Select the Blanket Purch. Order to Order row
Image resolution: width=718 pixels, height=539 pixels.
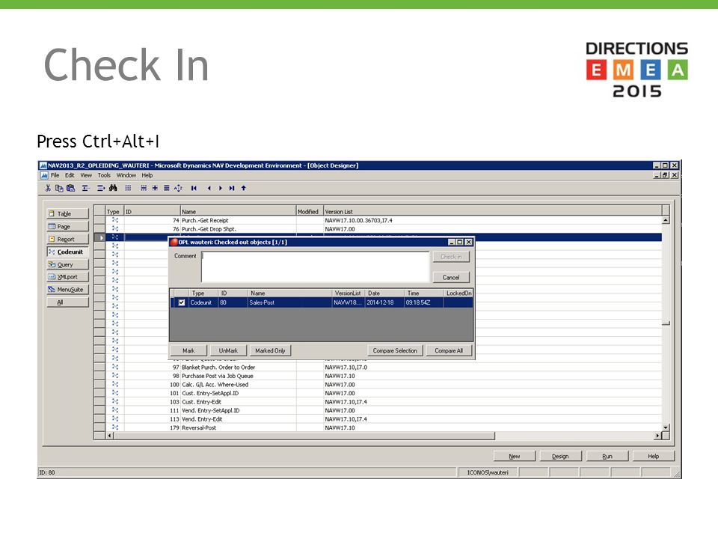click(384, 367)
